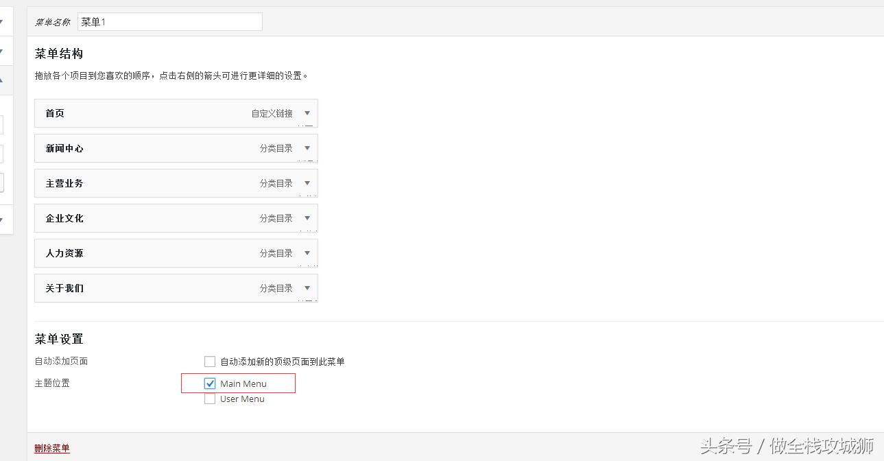The height and width of the screenshot is (461, 884).
Task: Click the 分类目录 type label on 关于我们
Action: pos(276,288)
